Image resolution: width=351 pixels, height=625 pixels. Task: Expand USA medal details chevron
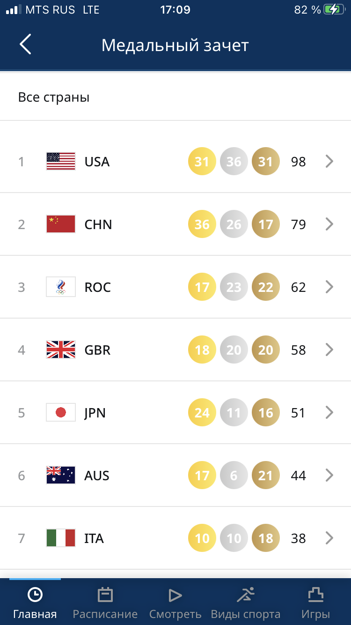coord(329,162)
